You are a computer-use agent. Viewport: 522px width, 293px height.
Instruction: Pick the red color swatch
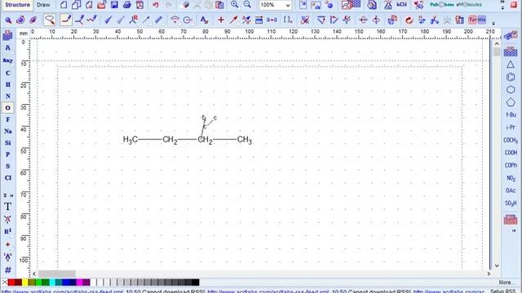tap(11, 282)
